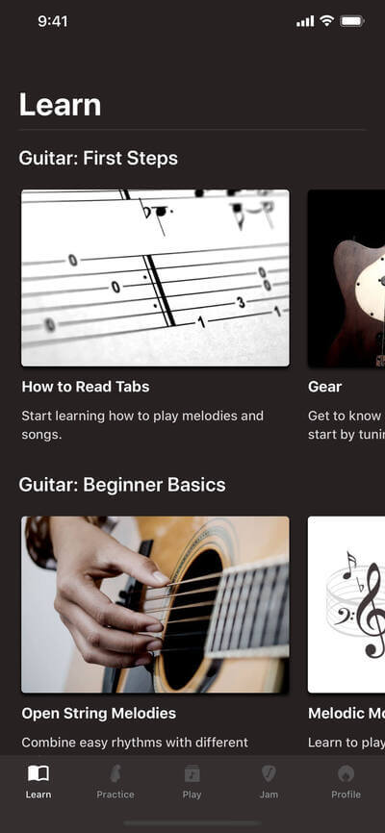Screen dimensions: 385x833
Task: Open the Learn tab book icon
Action: [38, 773]
